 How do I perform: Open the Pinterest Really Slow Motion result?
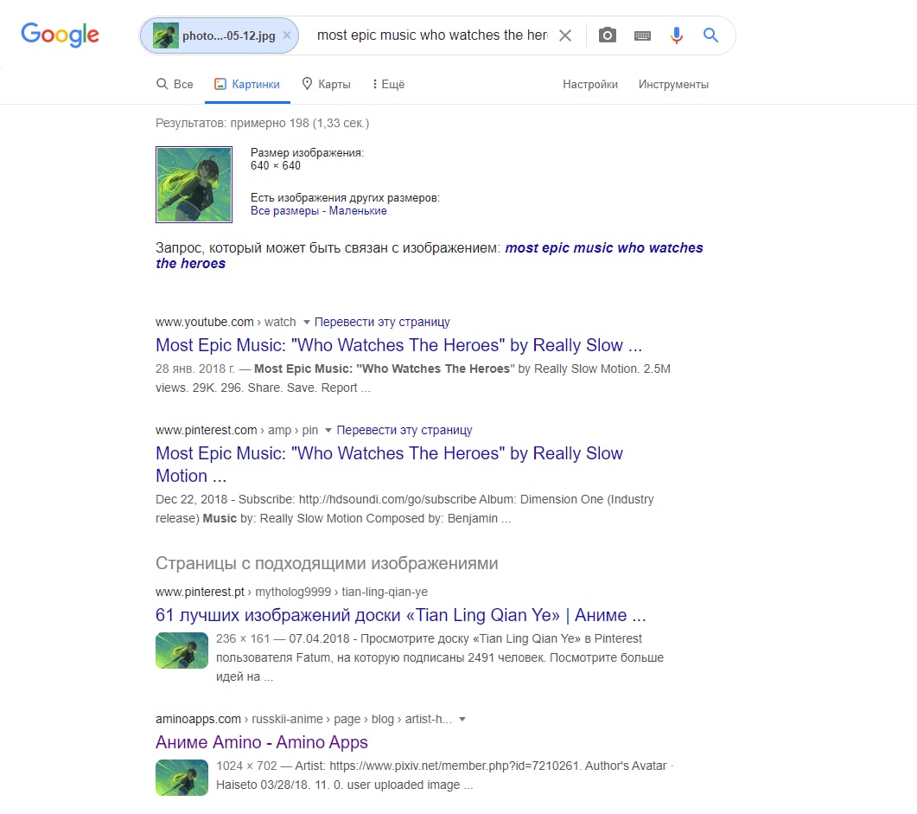coord(389,465)
